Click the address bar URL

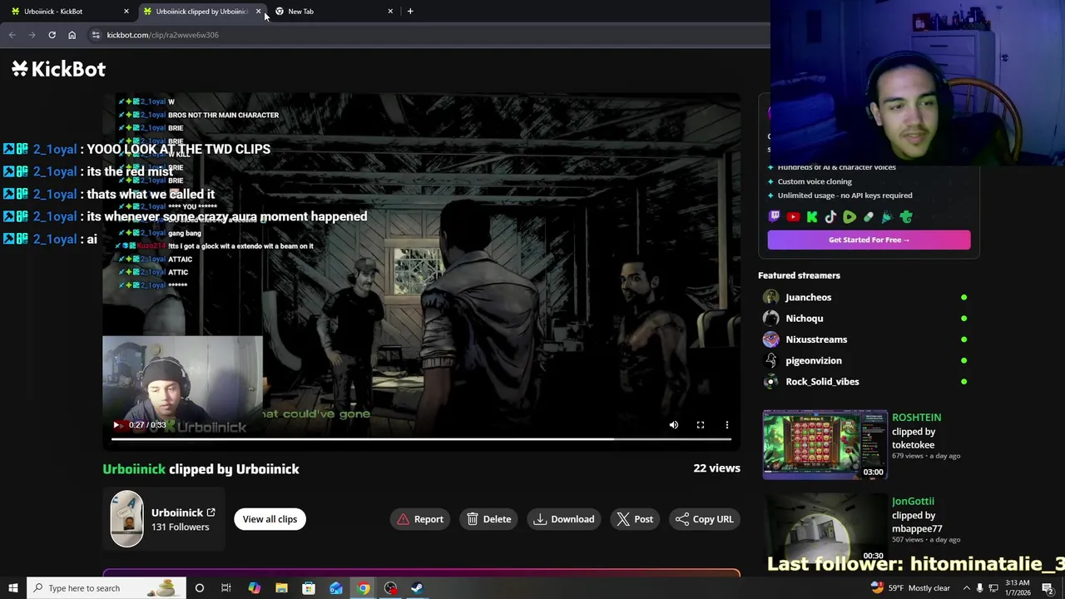coord(163,35)
